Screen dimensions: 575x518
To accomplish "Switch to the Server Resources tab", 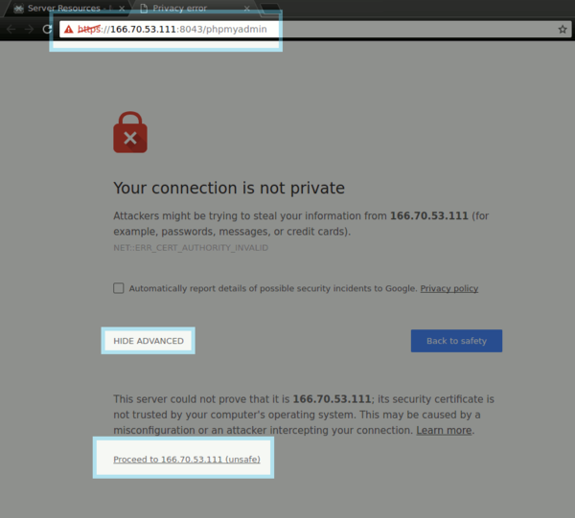I will click(x=64, y=9).
